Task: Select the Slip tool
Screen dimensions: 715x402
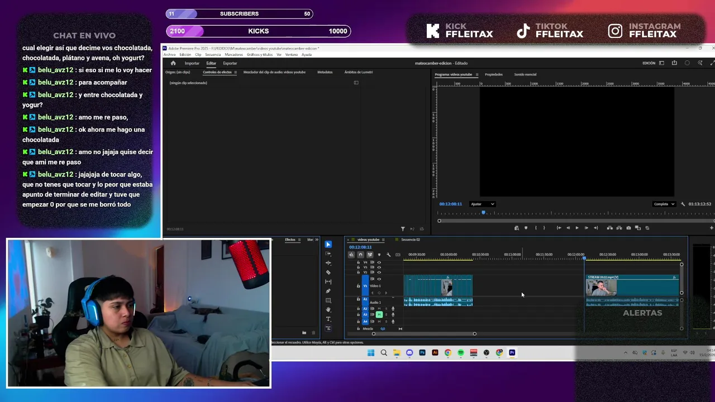Action: 328,281
